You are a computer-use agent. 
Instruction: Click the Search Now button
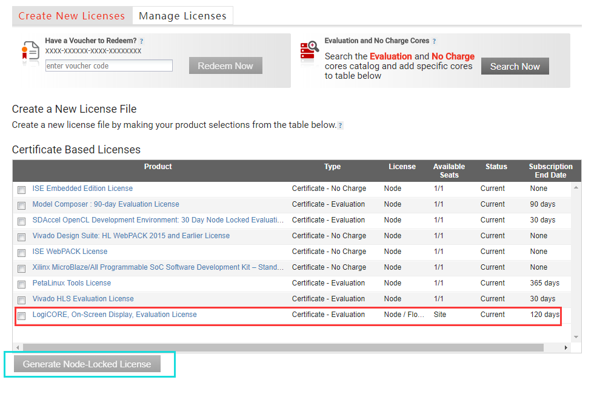point(515,66)
